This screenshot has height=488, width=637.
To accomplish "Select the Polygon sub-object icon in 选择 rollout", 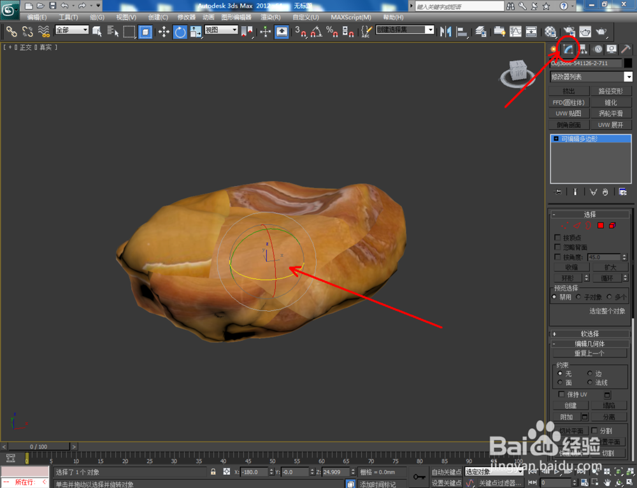I will click(x=601, y=226).
